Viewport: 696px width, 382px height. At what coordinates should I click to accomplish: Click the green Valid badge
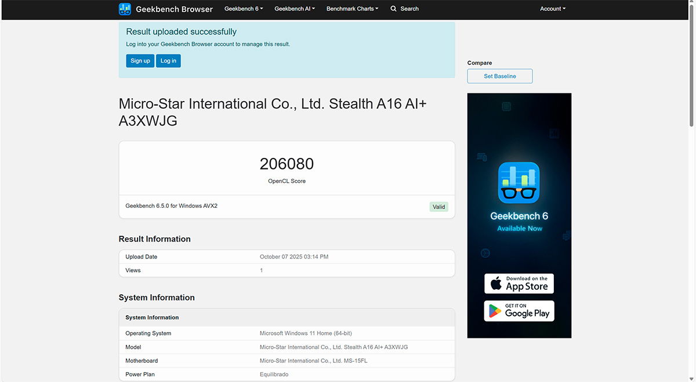point(439,207)
